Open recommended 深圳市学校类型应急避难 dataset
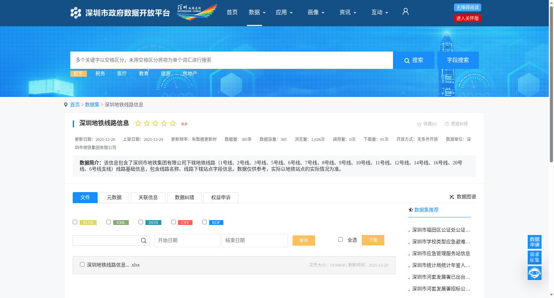554x298 pixels. pyautogui.click(x=441, y=242)
